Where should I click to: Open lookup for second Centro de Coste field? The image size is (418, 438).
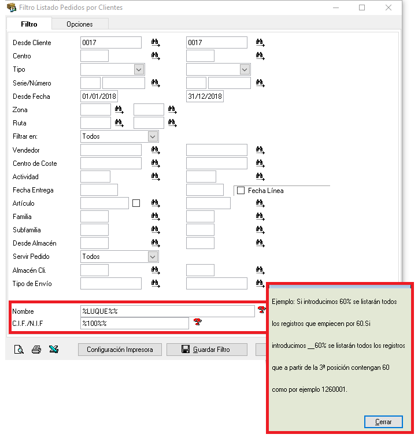260,164
